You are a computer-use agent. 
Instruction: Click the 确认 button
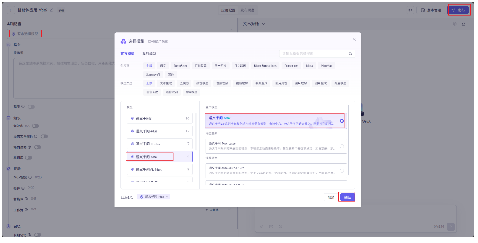click(x=347, y=197)
